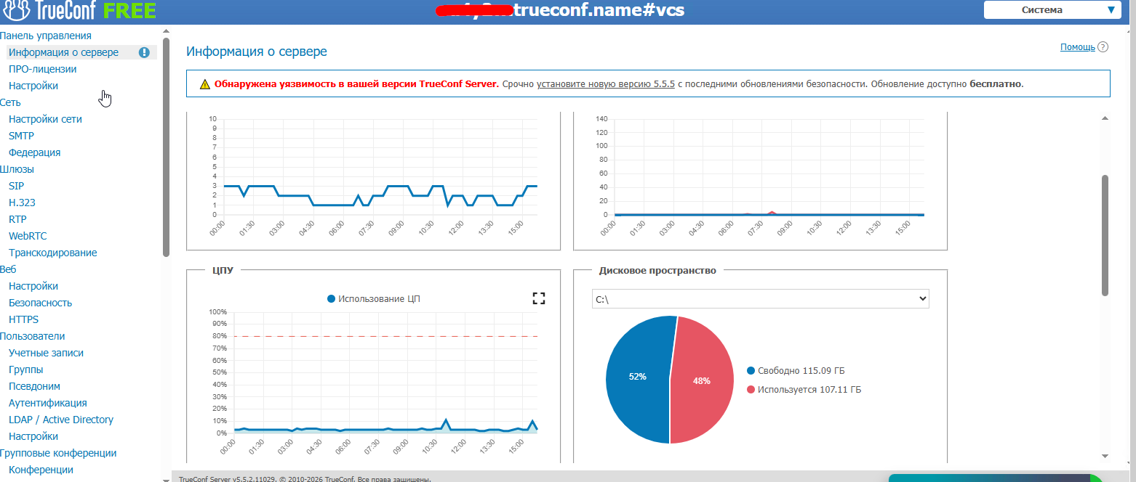Click the Сеть section header

coord(10,102)
